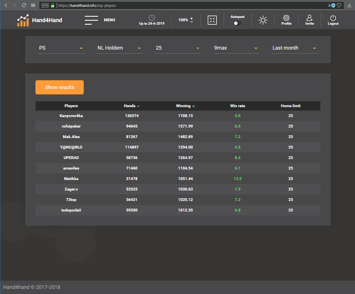Click the Invite user icon
The width and height of the screenshot is (355, 294).
[309, 18]
